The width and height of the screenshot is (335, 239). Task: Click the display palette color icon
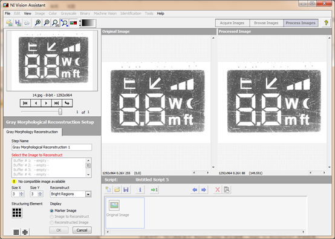tap(74, 22)
